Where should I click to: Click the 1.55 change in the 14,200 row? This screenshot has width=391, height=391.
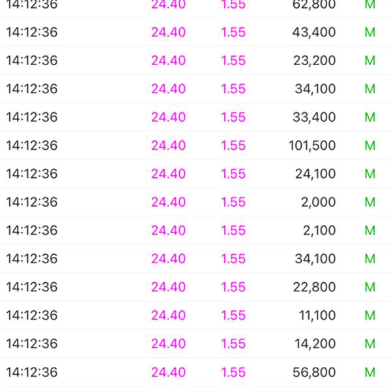coord(233,344)
